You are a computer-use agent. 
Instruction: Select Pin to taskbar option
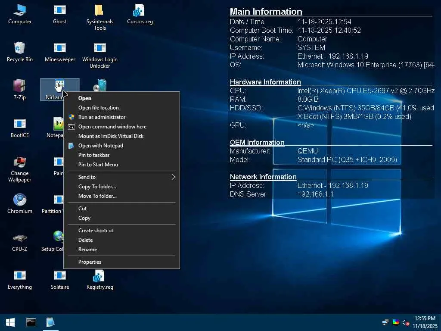pos(94,155)
